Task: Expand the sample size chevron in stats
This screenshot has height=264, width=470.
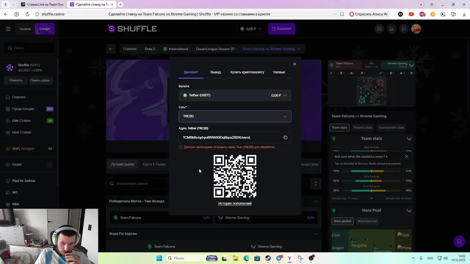Action: [371, 198]
